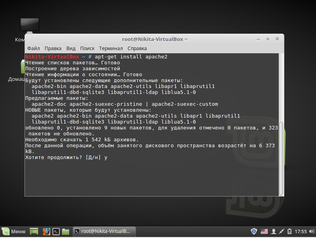Screen dimensions: 316x238
Task: Click the text 'Чтение списков пакетов… Готово'
Action: coord(73,63)
